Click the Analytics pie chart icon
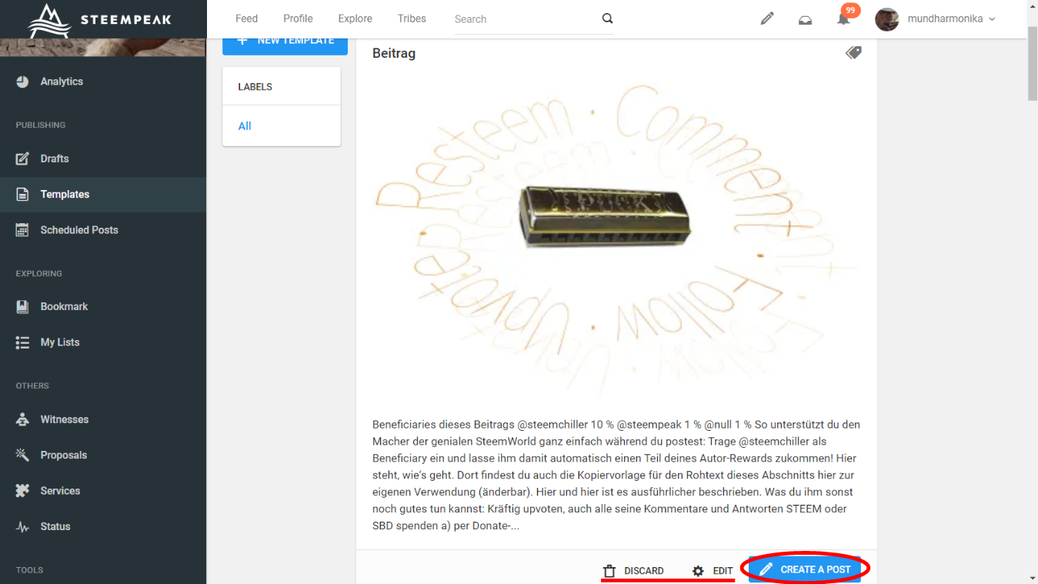Screen dimensions: 1038x584 (22, 82)
